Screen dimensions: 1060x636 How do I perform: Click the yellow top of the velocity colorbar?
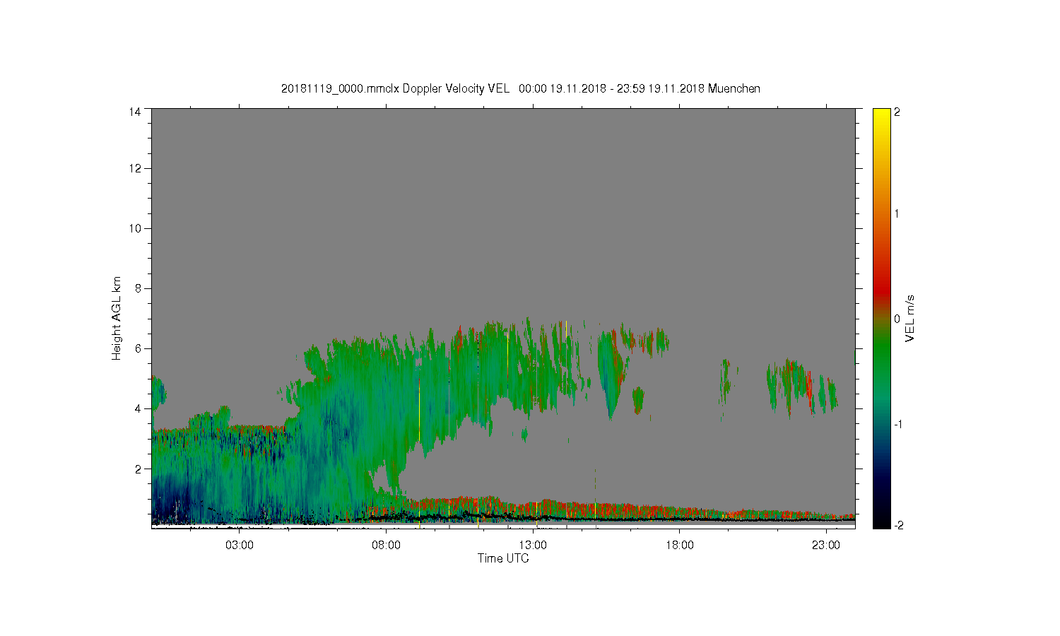(x=881, y=114)
